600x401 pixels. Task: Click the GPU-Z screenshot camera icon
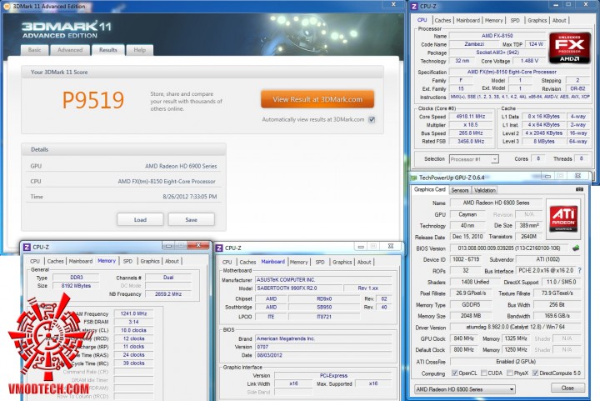coord(579,189)
